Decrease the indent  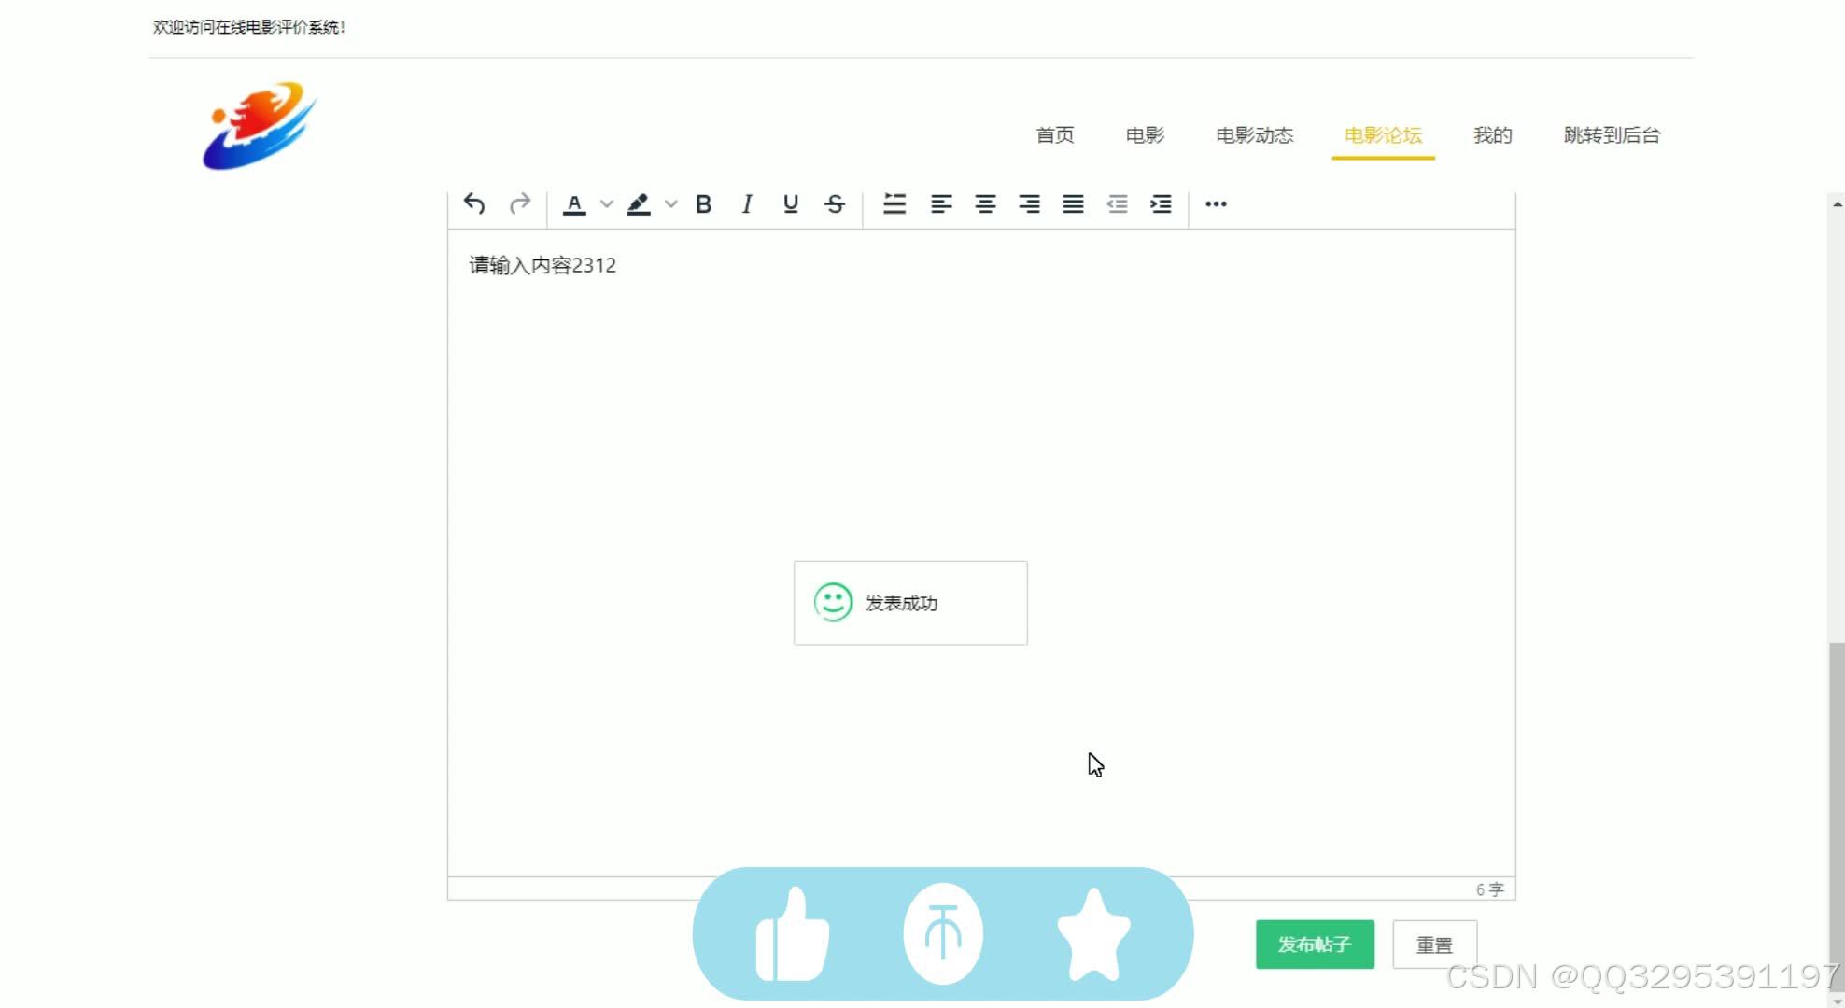[x=1117, y=203]
